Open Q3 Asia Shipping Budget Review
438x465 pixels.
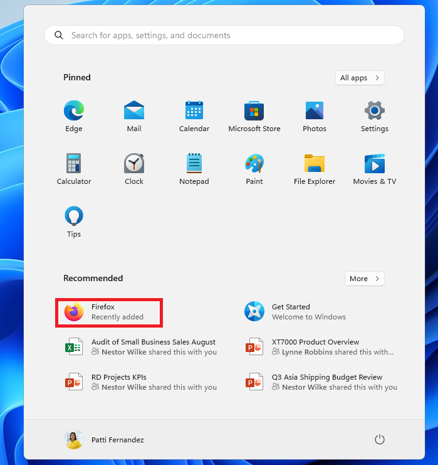321,382
